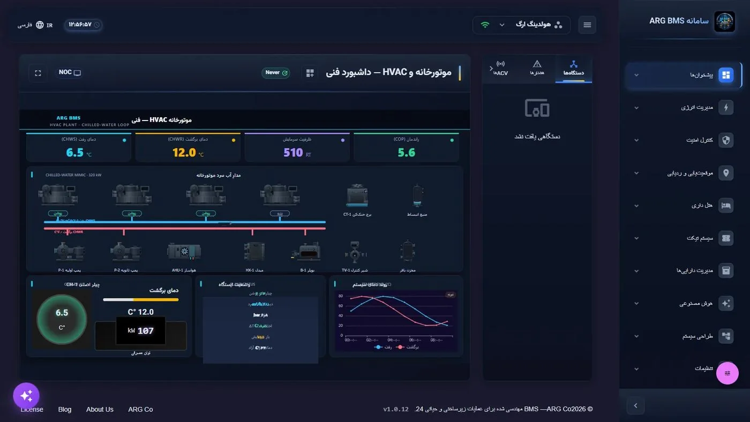750x422 pixels.
Task: Click the pink settings sliders floating button
Action: (727, 373)
